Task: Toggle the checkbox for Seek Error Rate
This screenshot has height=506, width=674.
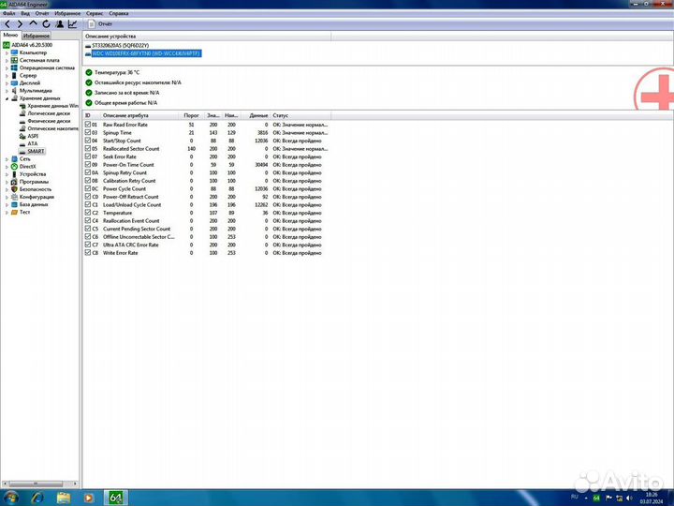Action: coord(88,156)
